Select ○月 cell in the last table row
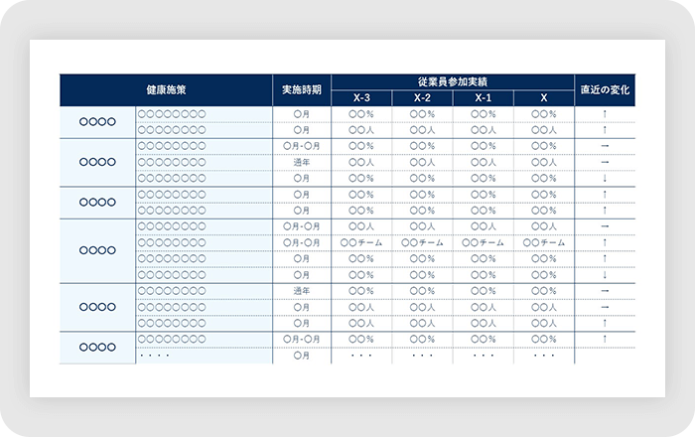Viewport: 695px width, 437px height. (x=302, y=355)
